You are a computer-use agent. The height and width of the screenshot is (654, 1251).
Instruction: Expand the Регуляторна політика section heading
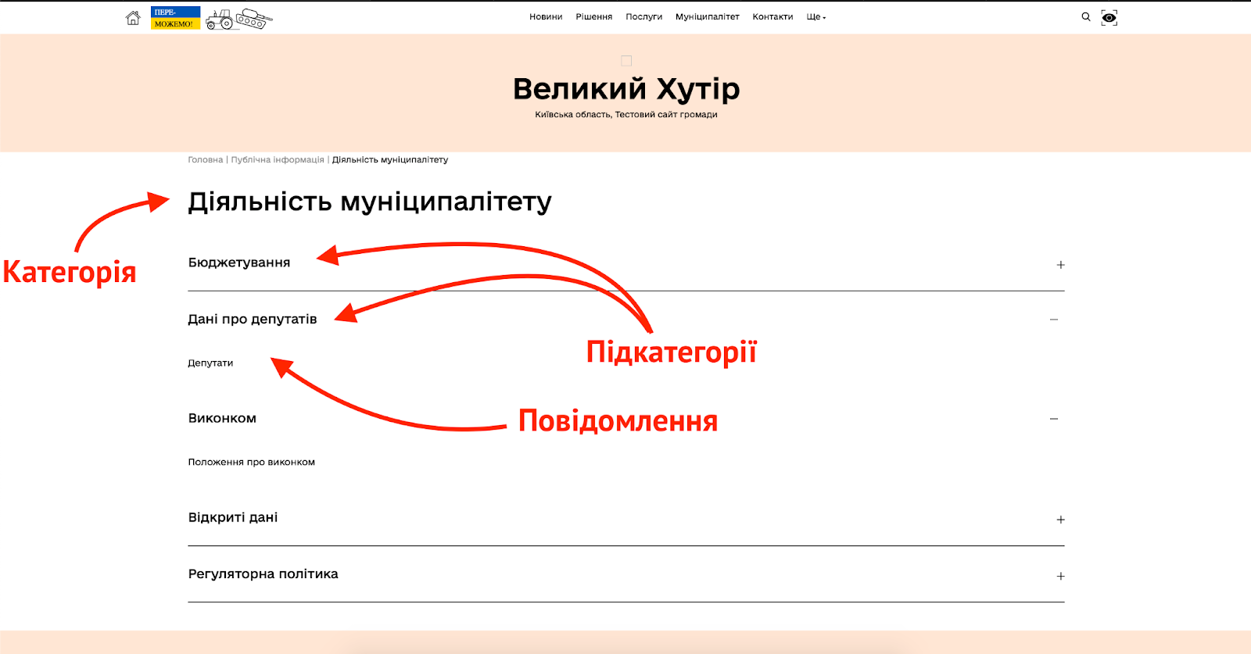pos(263,574)
